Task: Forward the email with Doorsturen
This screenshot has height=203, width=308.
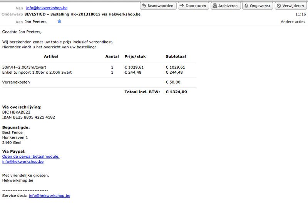Action: pos(193,6)
